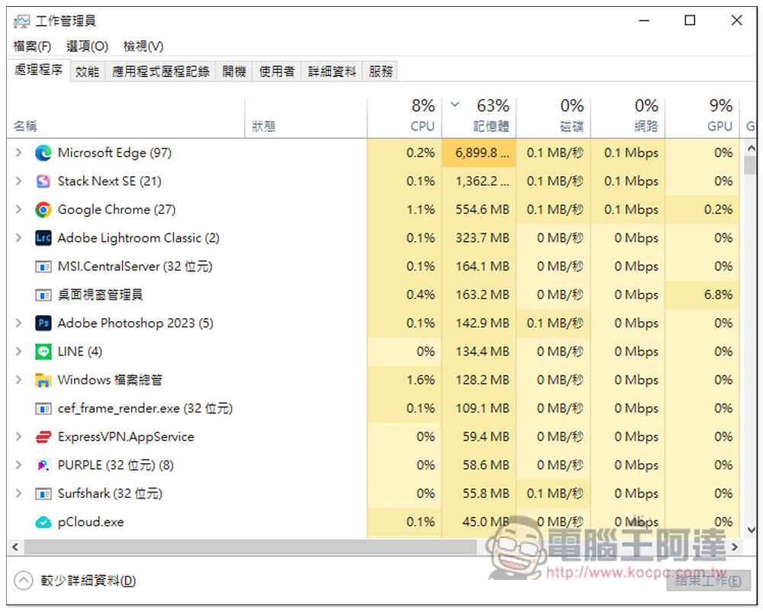Viewport: 763px width, 612px height.
Task: Select the Adobe Photoshop 2023 icon
Action: pyautogui.click(x=43, y=324)
